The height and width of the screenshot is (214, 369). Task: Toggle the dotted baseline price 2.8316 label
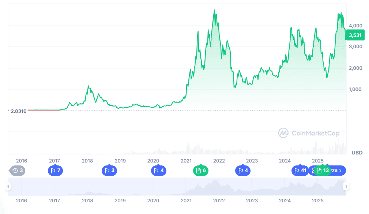coord(18,111)
